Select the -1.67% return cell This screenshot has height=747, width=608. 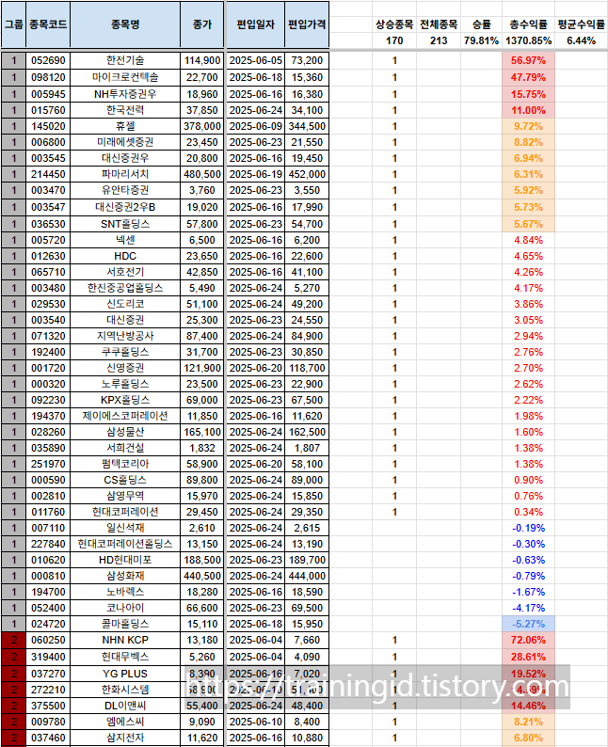(x=528, y=592)
